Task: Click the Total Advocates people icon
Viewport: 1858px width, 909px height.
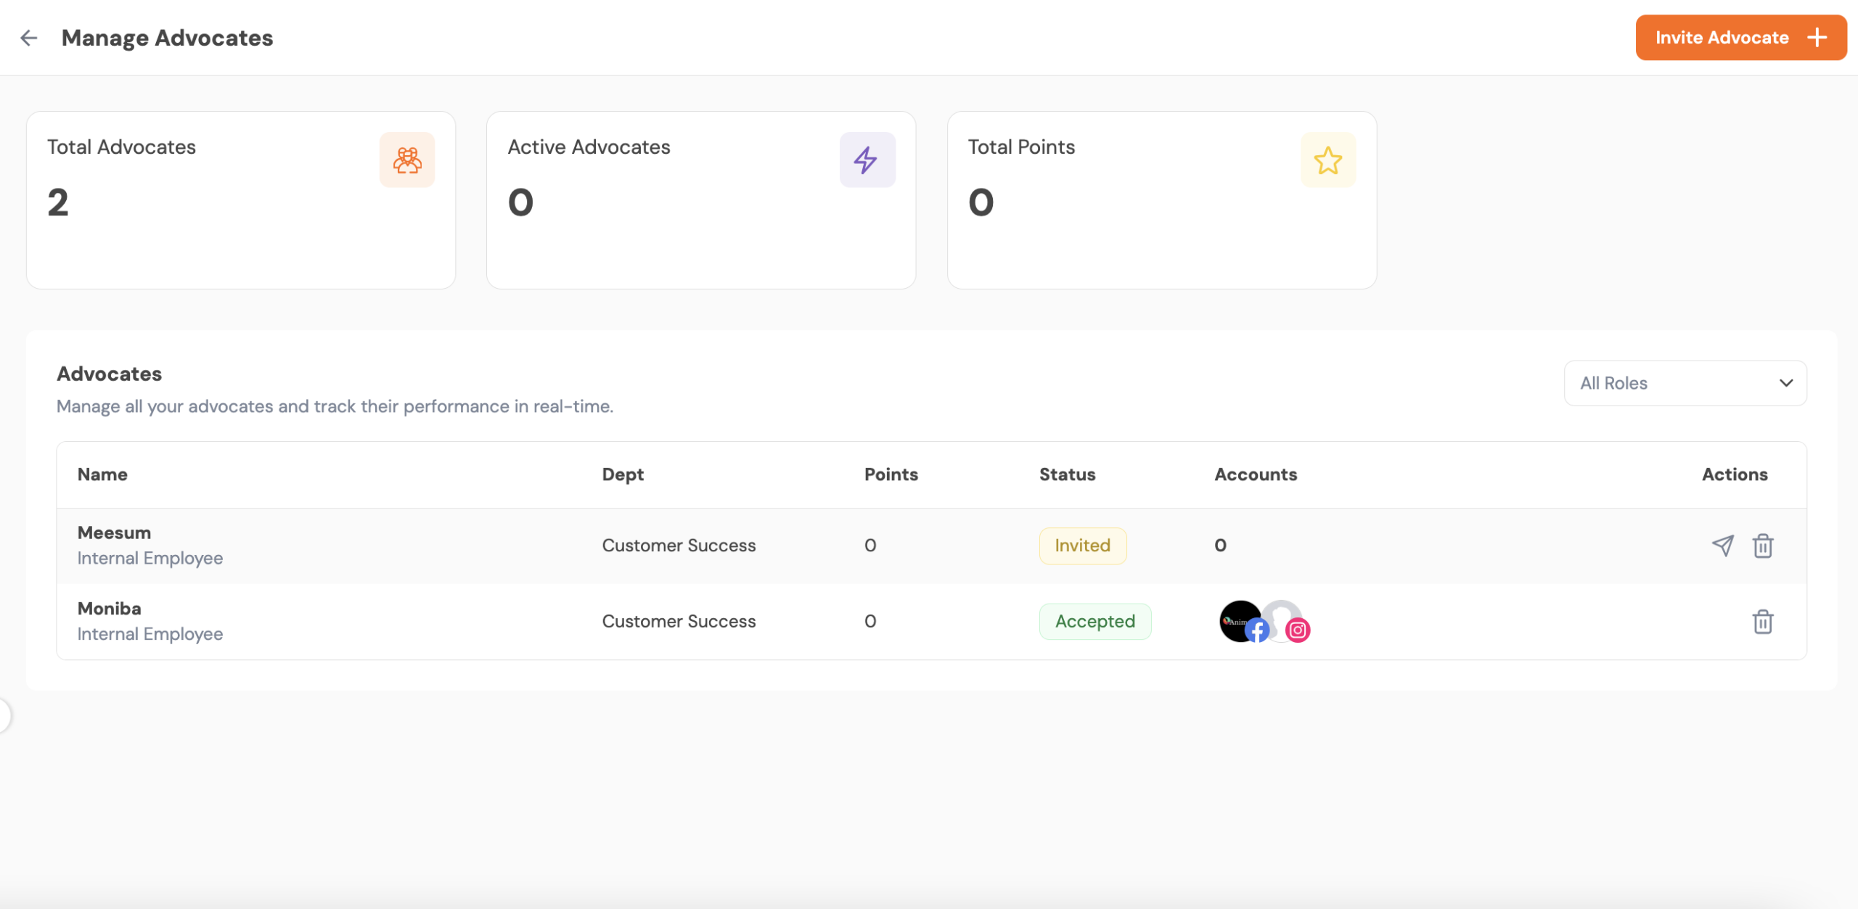Action: tap(407, 160)
